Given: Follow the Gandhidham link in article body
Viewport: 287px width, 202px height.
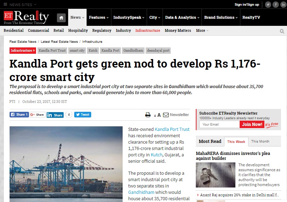Looking at the screenshot, I should [141, 192].
